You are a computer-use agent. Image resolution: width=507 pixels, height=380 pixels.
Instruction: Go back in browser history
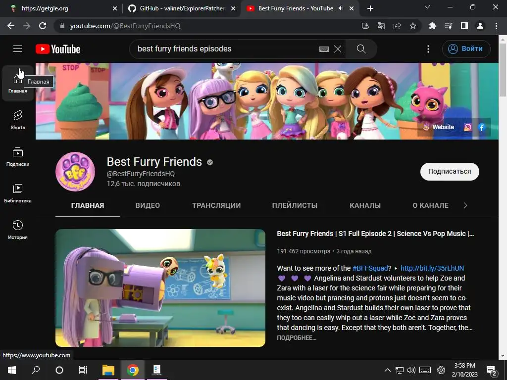(x=11, y=26)
